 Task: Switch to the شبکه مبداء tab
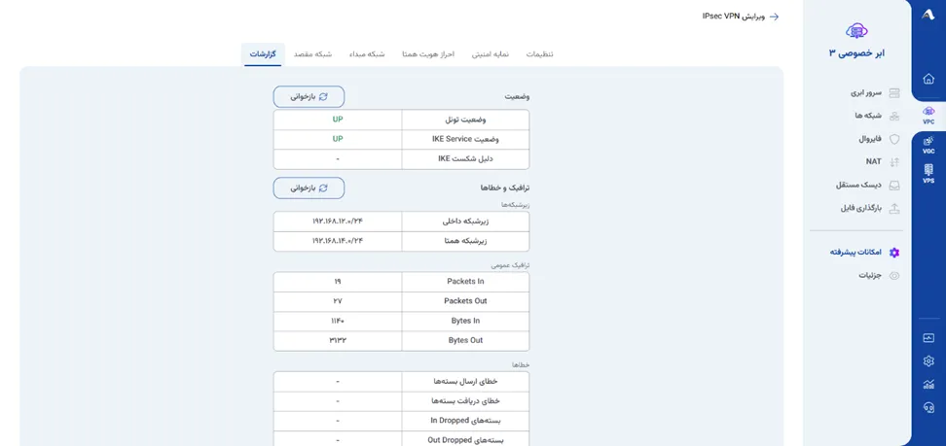click(x=367, y=54)
